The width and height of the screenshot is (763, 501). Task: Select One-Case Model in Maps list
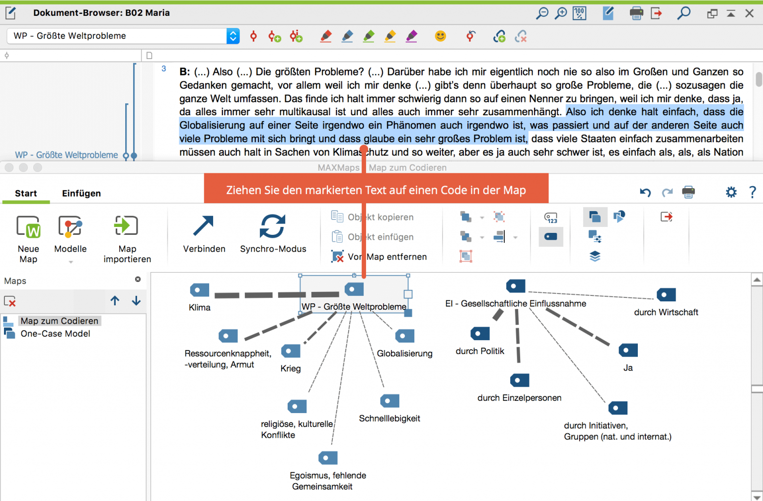click(55, 334)
